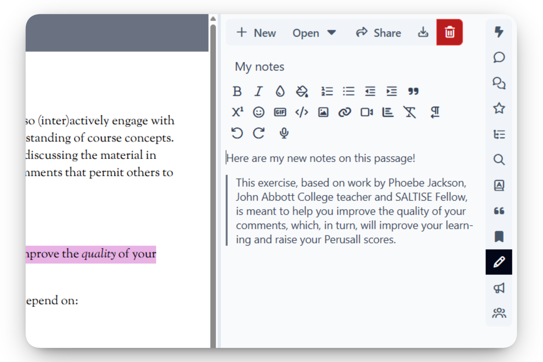Apply superscript formatting
543x362 pixels.
[237, 112]
